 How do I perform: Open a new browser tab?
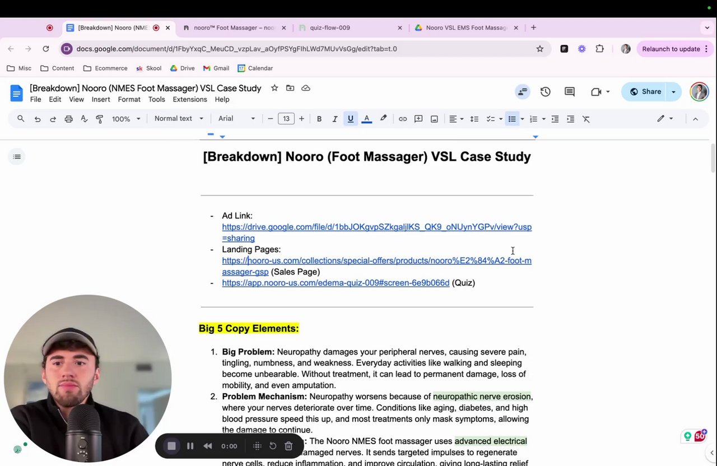(x=533, y=27)
